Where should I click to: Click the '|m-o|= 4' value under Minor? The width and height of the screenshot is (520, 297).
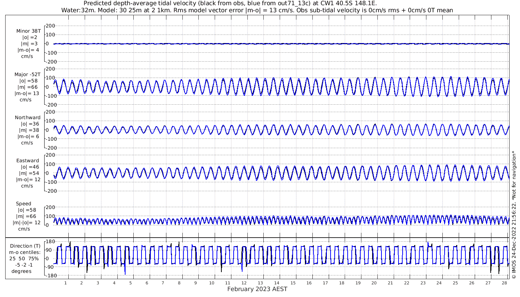click(28, 50)
